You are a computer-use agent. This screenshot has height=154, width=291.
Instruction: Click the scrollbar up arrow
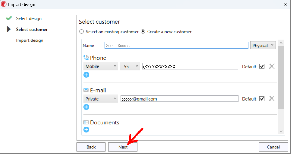(x=281, y=43)
